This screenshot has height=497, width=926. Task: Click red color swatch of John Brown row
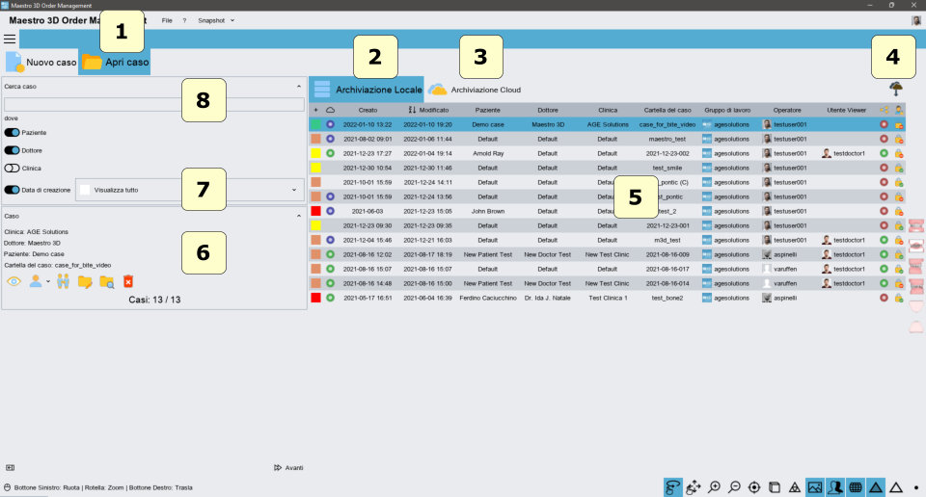[316, 211]
